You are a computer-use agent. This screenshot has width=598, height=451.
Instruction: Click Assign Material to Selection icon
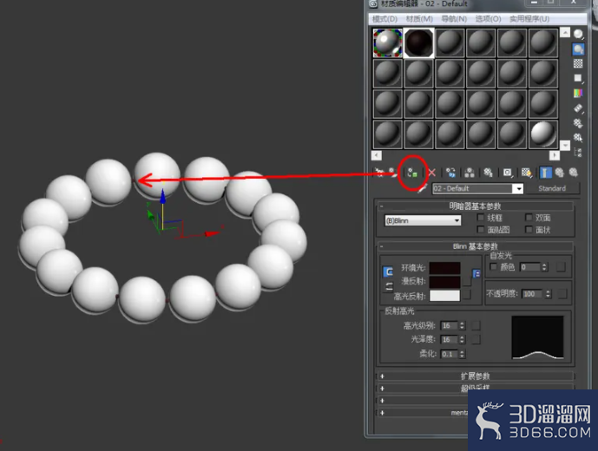coord(412,173)
